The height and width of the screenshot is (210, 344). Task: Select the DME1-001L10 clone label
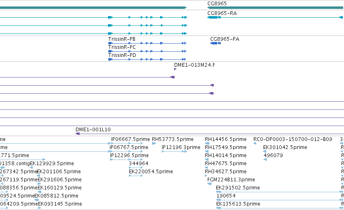tap(93, 130)
